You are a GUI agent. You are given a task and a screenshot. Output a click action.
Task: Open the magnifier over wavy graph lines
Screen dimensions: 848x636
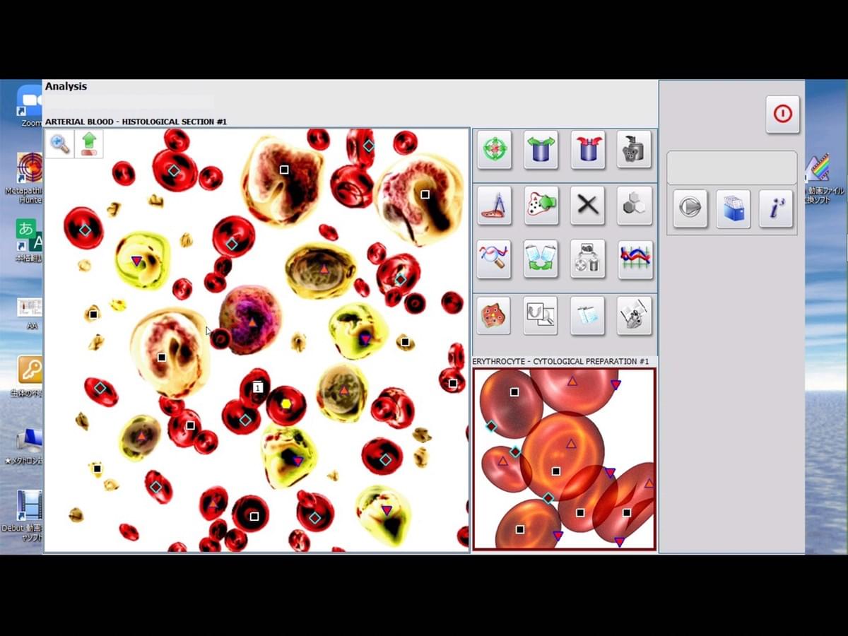pos(495,259)
